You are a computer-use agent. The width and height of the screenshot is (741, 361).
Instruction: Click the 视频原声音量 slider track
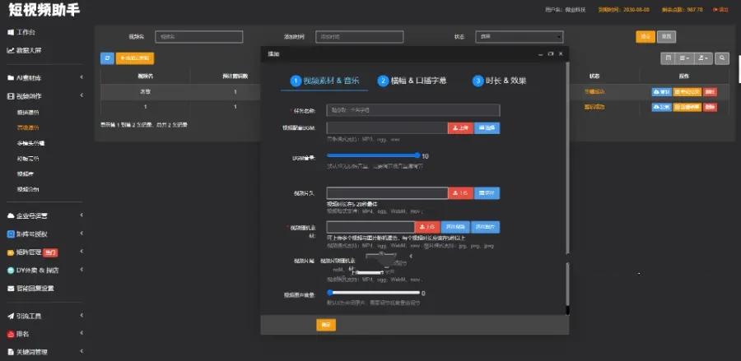pyautogui.click(x=373, y=293)
